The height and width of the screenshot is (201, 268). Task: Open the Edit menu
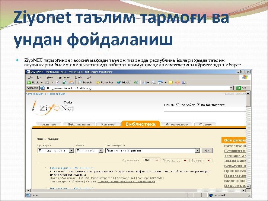39,77
